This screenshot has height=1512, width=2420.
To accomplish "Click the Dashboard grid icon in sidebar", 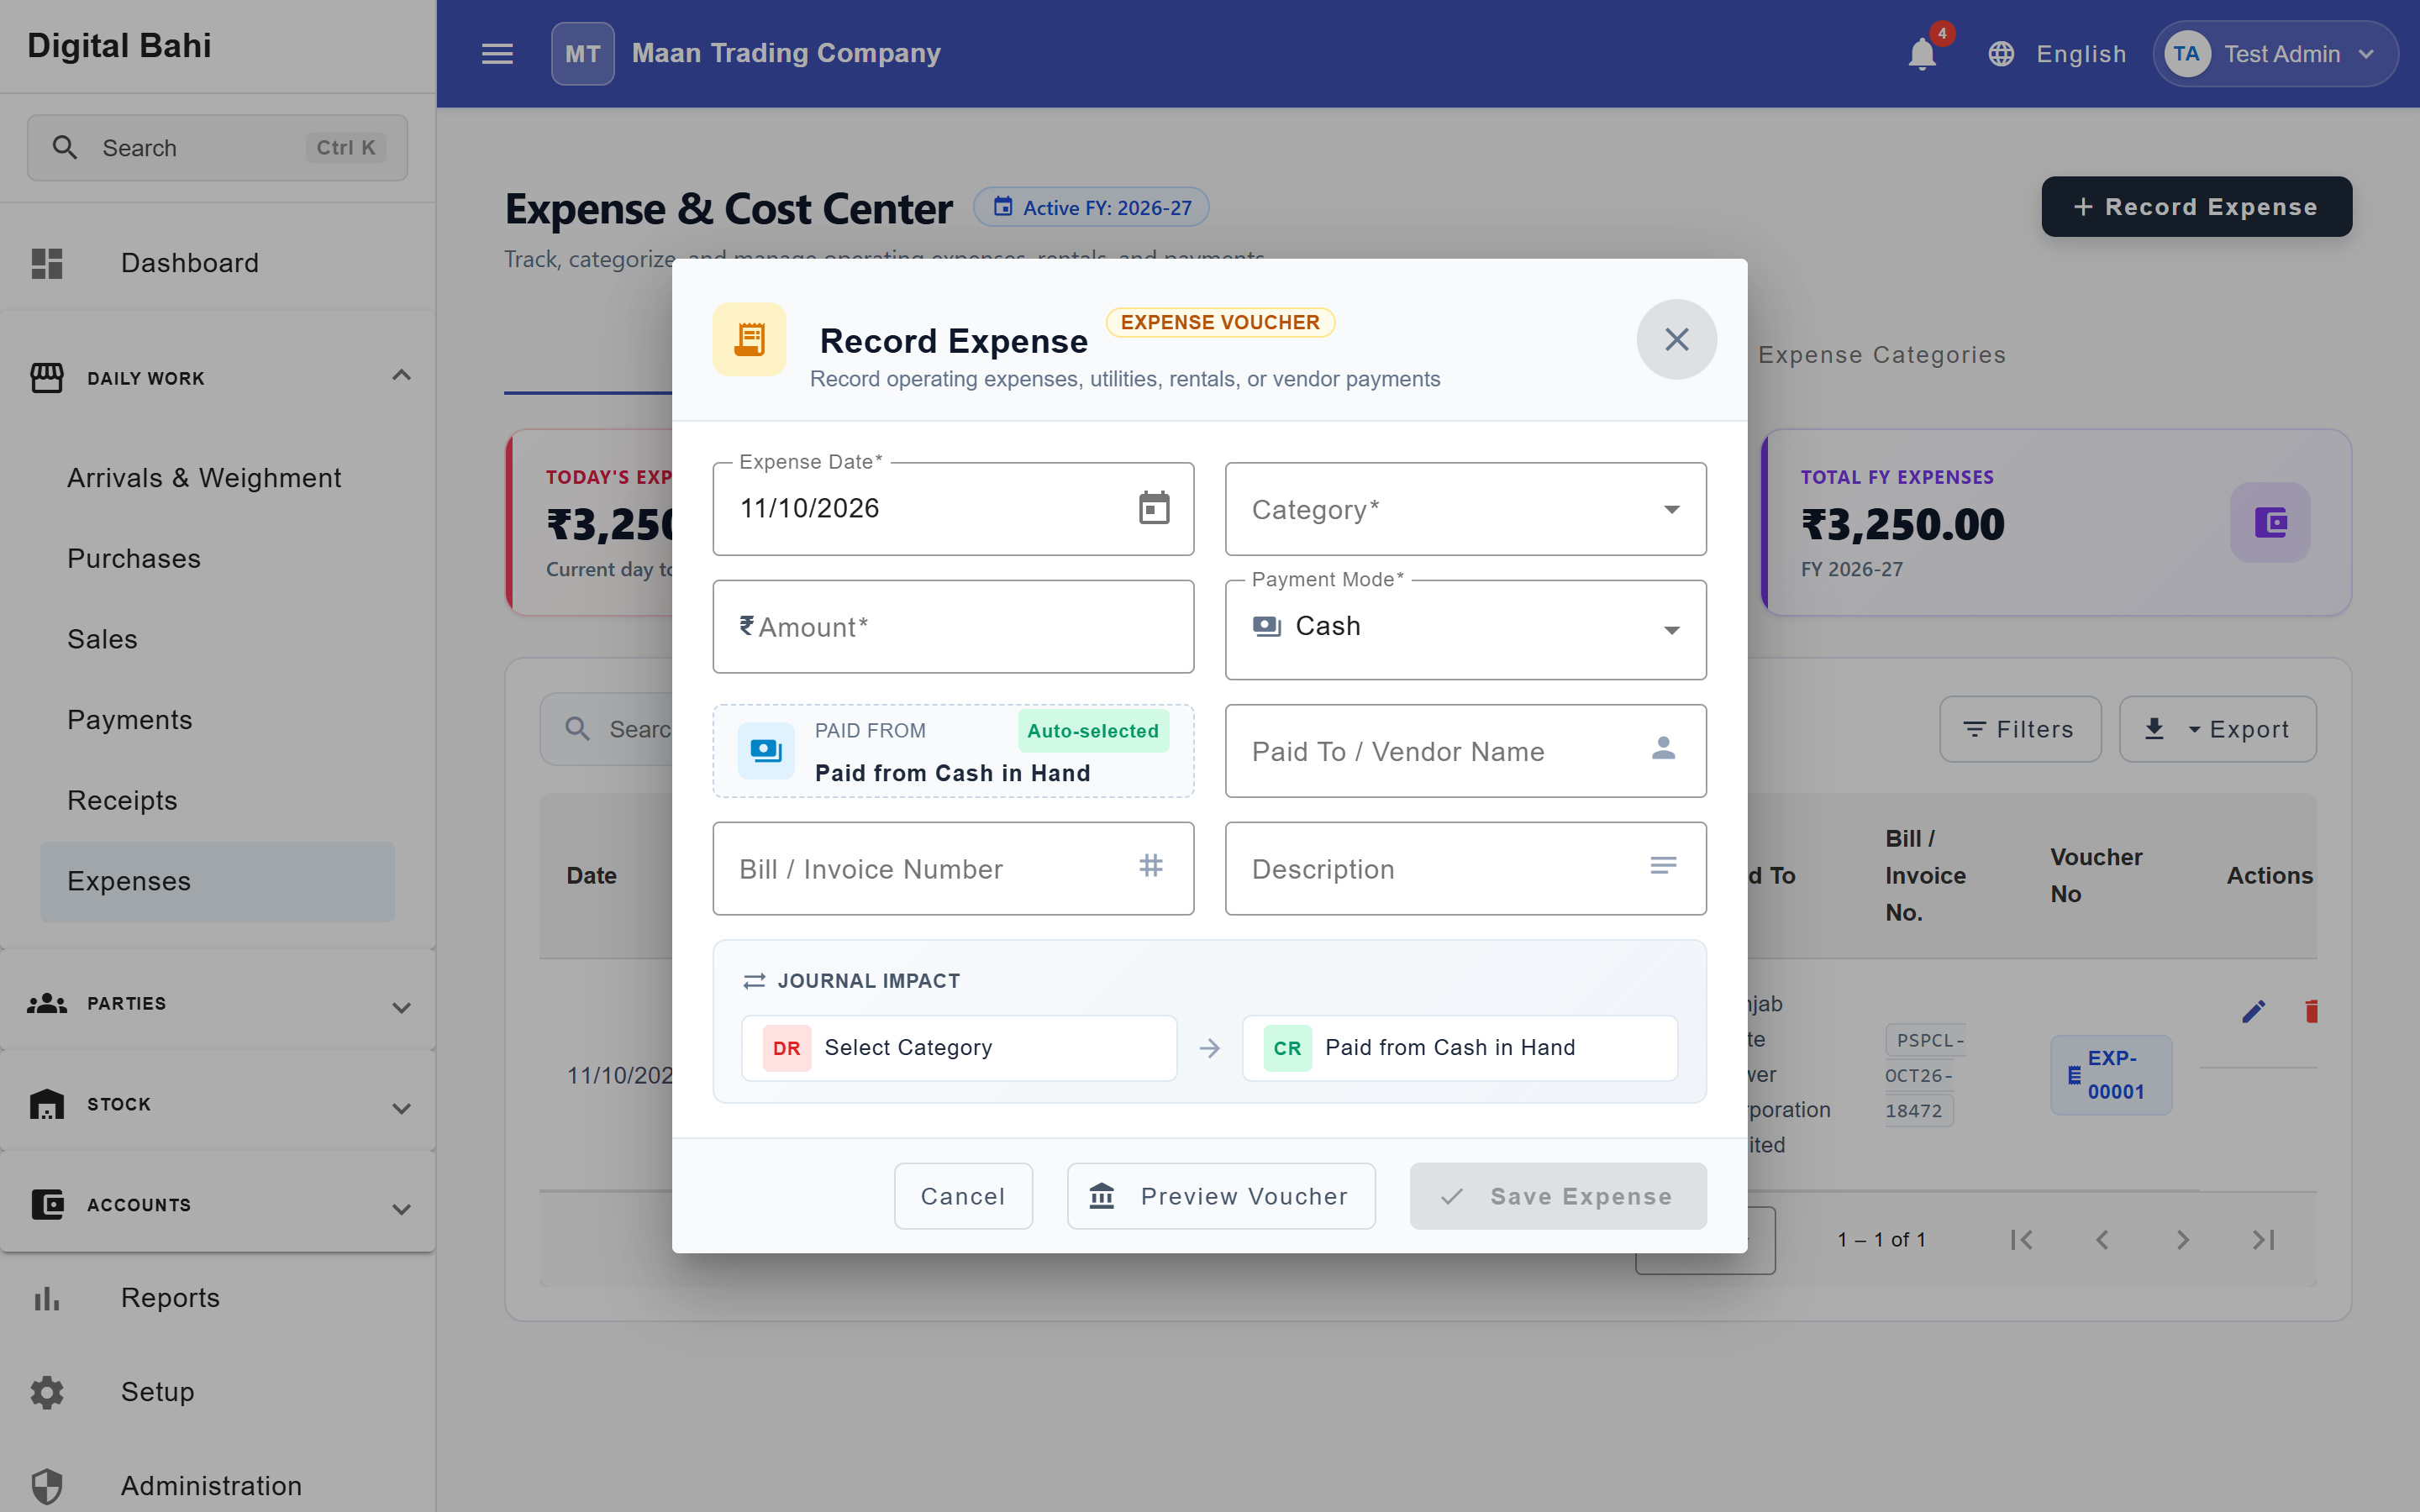I will (47, 263).
